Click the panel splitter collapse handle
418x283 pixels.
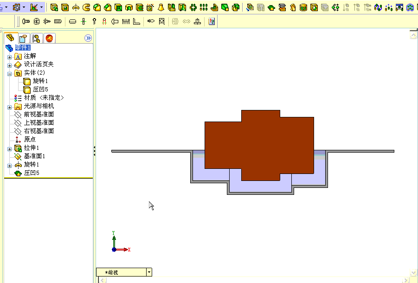click(x=94, y=151)
